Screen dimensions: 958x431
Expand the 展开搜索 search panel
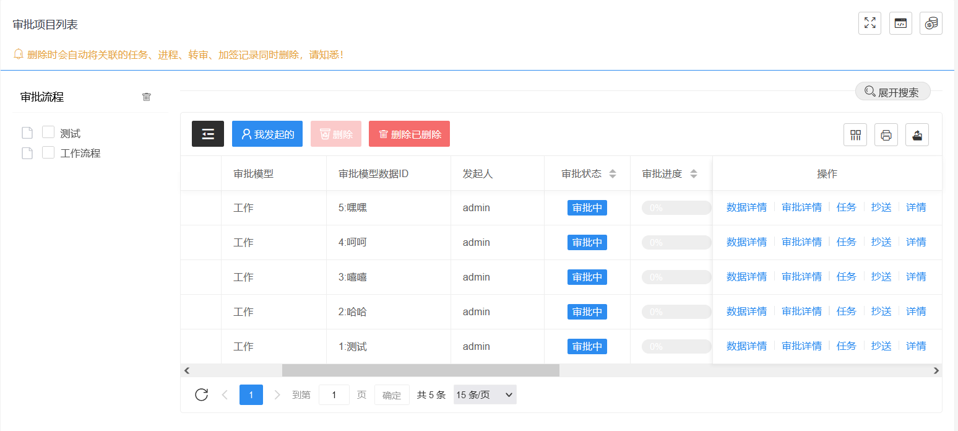click(x=892, y=90)
